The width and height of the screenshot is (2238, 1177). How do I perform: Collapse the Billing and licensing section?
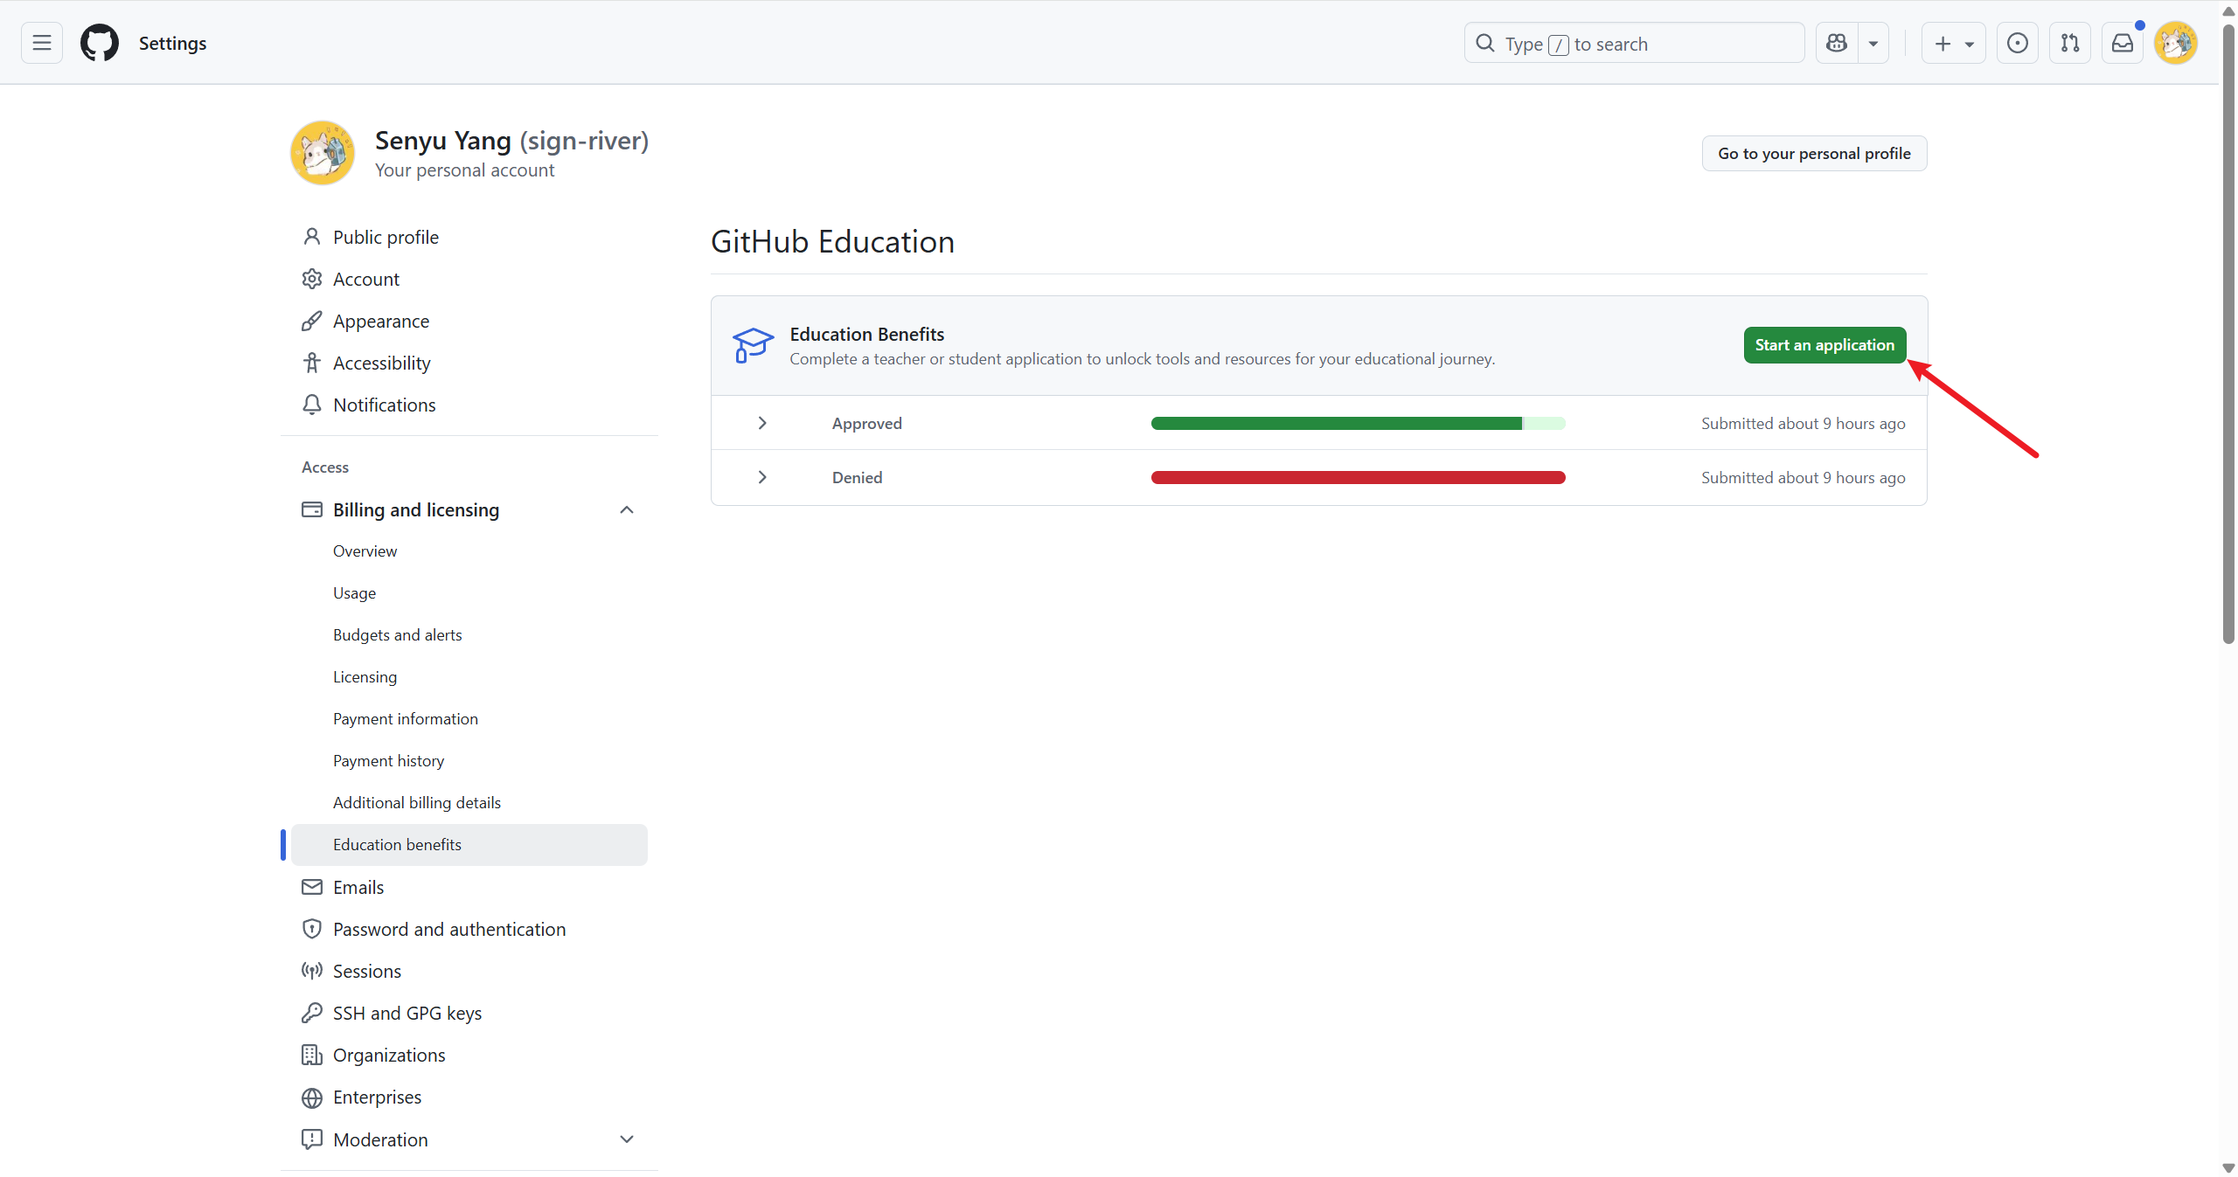click(627, 509)
